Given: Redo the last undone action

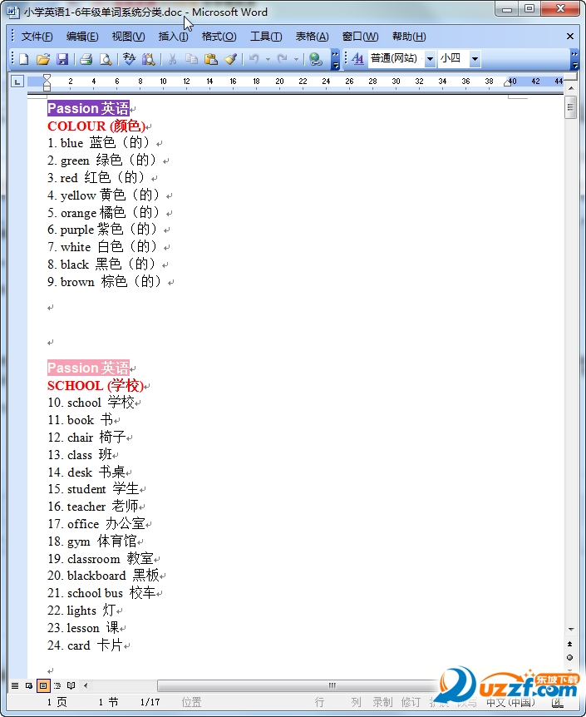Looking at the screenshot, I should pyautogui.click(x=283, y=59).
